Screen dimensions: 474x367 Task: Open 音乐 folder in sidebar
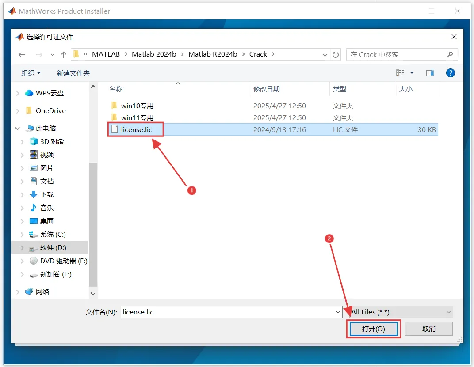pos(47,208)
